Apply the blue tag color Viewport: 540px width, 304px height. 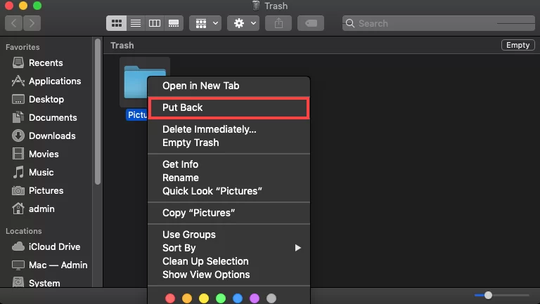tap(238, 298)
